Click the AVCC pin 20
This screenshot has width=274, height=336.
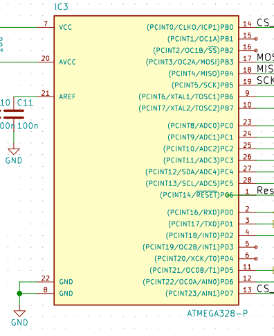coord(46,62)
